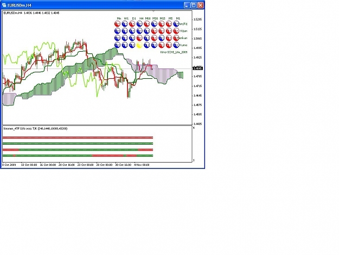Click the solid green second indicator bar
Viewport: 339px width, 255px height.
78,144
